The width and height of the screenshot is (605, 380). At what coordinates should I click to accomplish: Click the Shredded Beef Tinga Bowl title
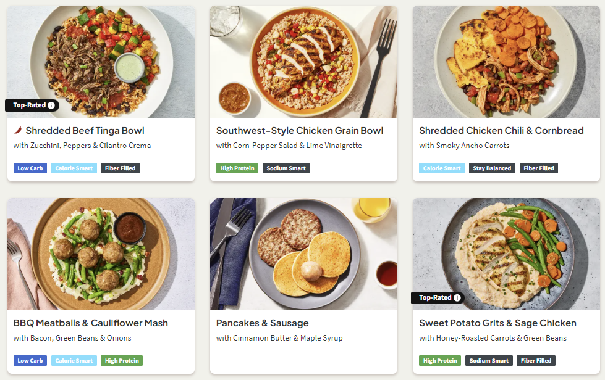point(85,131)
